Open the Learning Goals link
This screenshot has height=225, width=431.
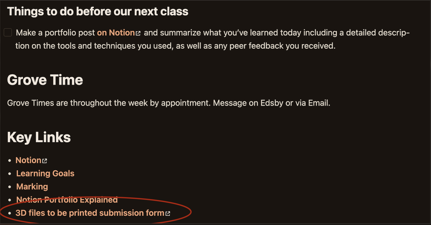coord(45,173)
